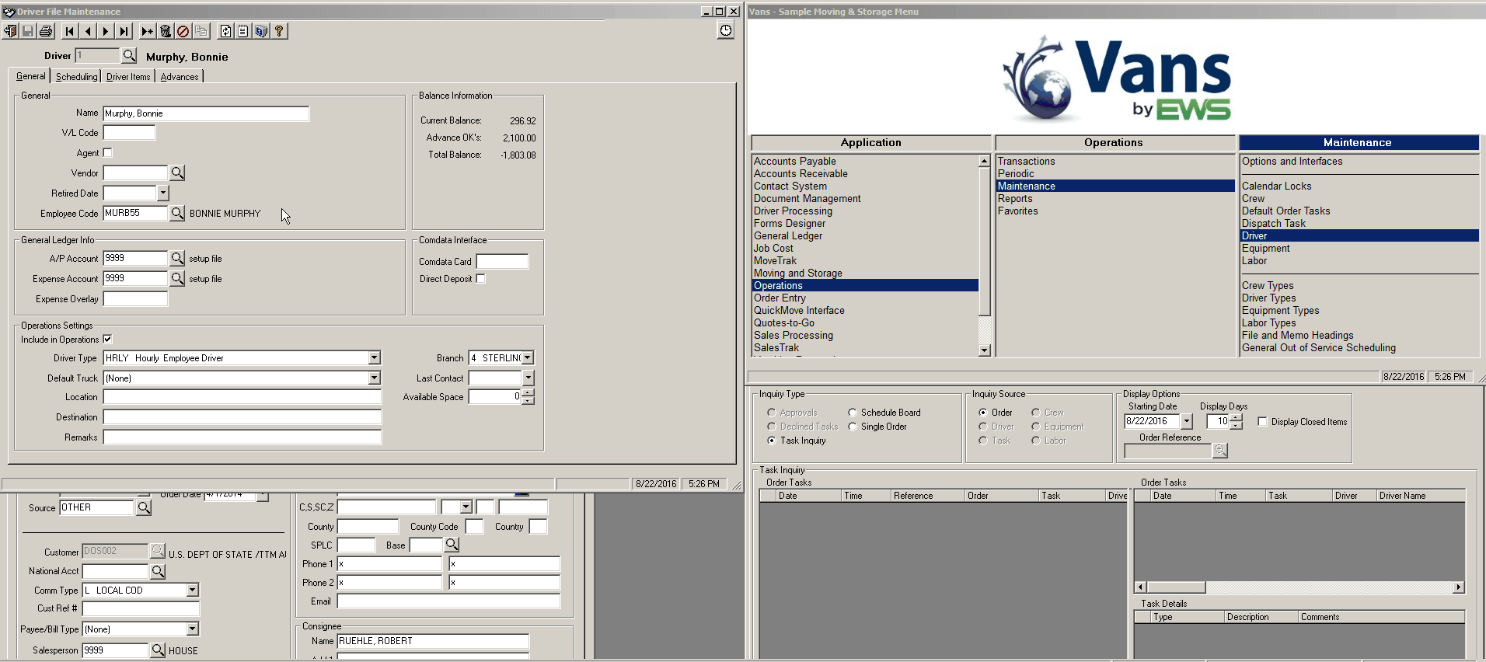Click the red cancel circle icon
This screenshot has width=1486, height=662.
183,31
